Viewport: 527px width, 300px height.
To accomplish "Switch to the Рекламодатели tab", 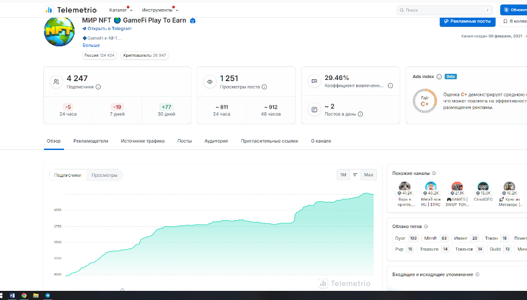I will [x=91, y=141].
